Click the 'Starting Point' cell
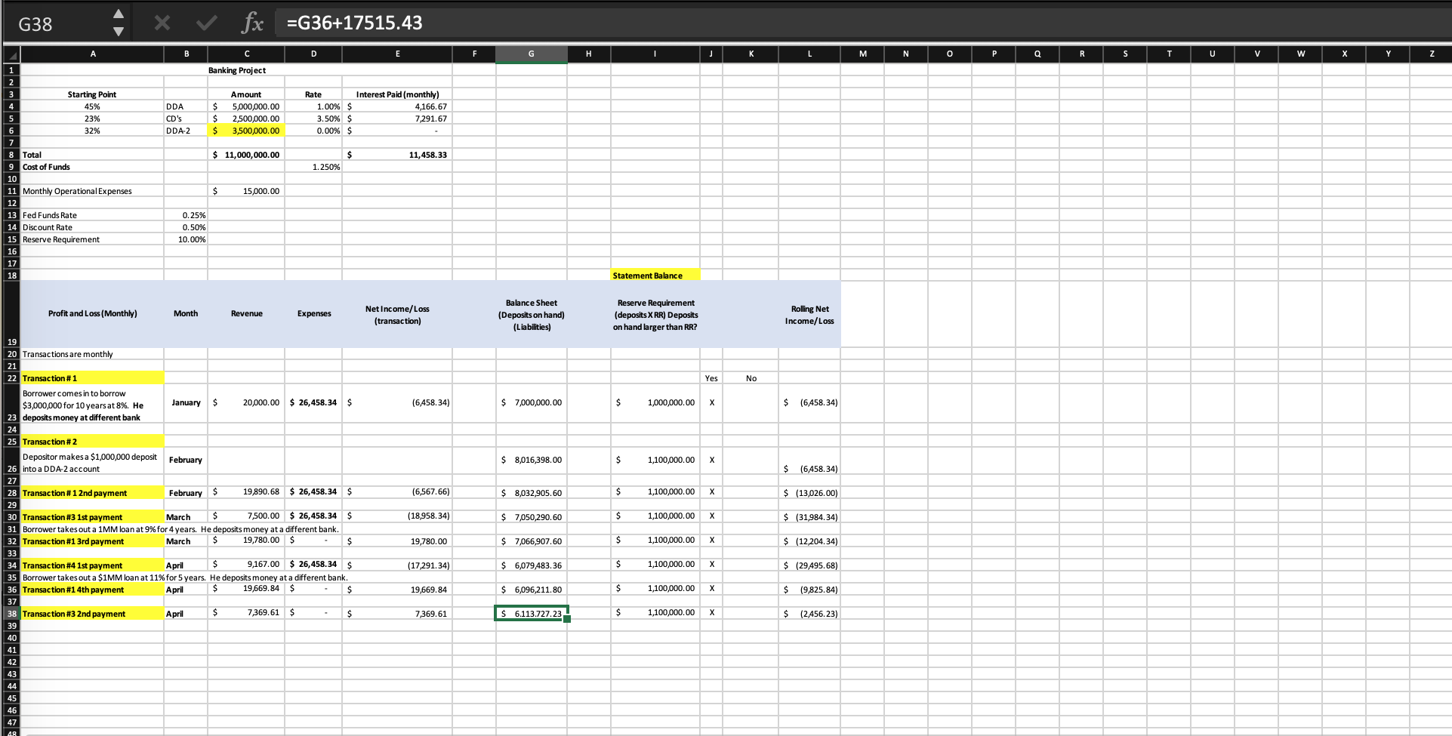This screenshot has width=1452, height=736. [92, 94]
